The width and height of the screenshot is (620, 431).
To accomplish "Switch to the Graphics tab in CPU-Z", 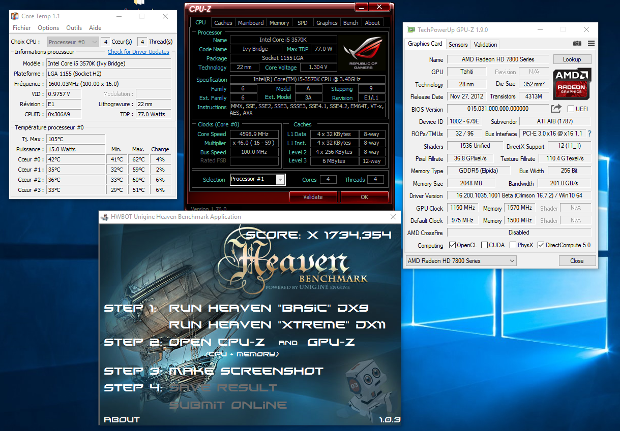I will pos(327,23).
